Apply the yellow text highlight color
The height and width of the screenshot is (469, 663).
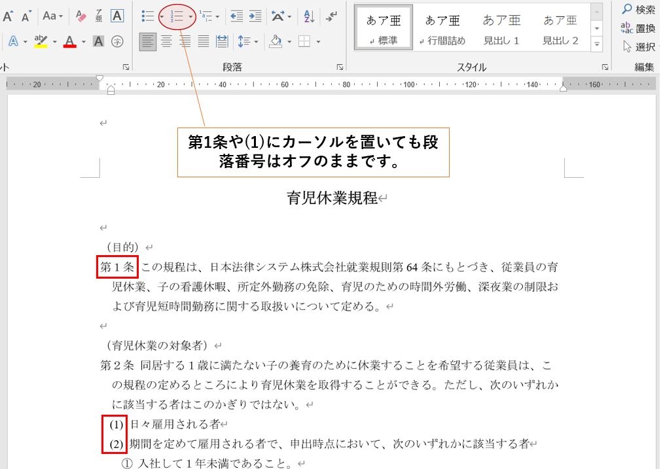pyautogui.click(x=41, y=42)
